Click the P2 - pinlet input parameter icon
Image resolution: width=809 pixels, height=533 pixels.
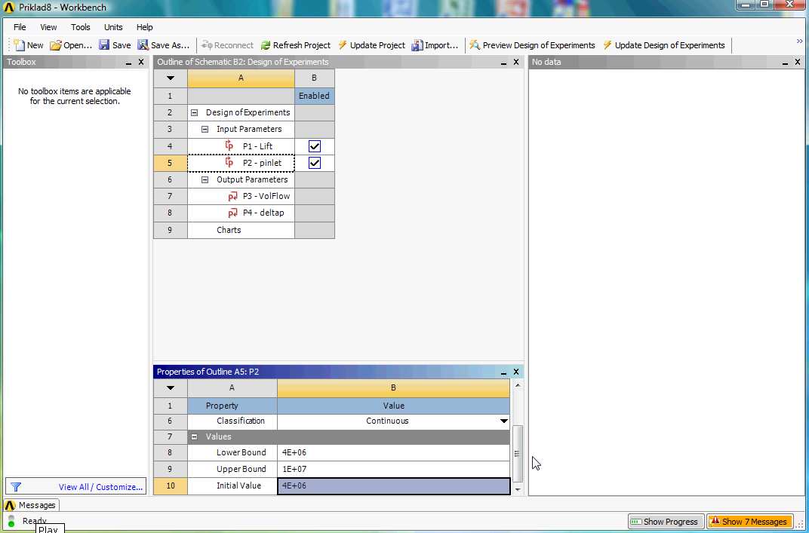point(229,162)
